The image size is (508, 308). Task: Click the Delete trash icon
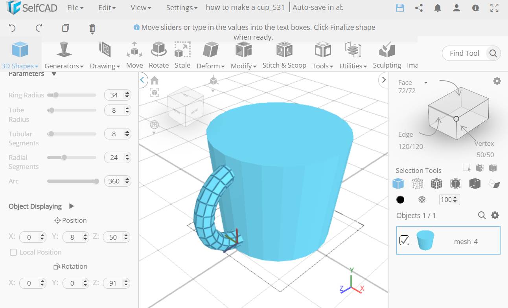92,28
